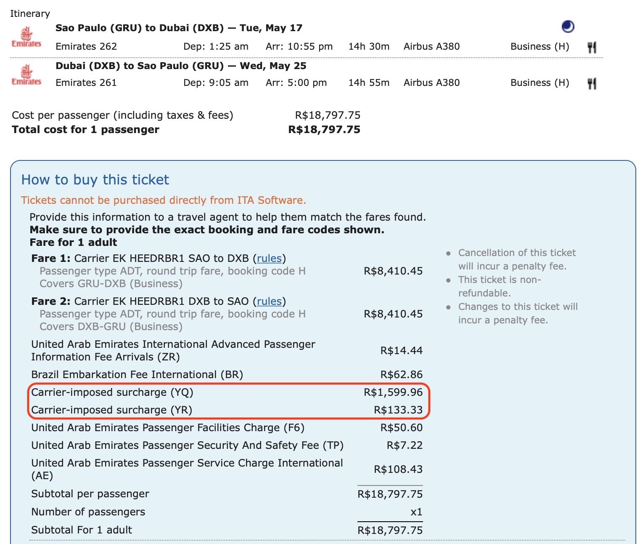Click the Brazil Embarkation Fee International line

tap(137, 374)
